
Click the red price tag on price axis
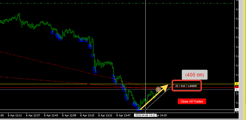pyautogui.click(x=237, y=87)
